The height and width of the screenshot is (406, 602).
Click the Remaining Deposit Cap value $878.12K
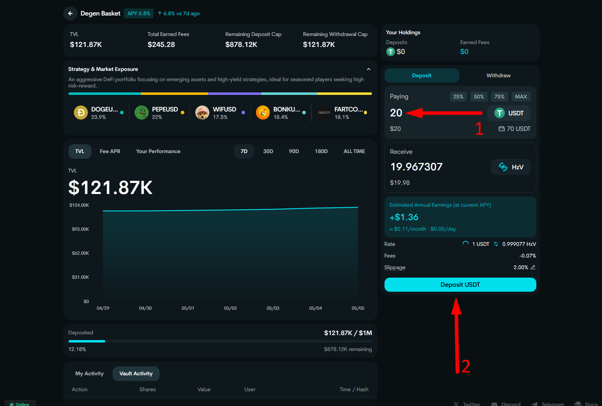(241, 44)
